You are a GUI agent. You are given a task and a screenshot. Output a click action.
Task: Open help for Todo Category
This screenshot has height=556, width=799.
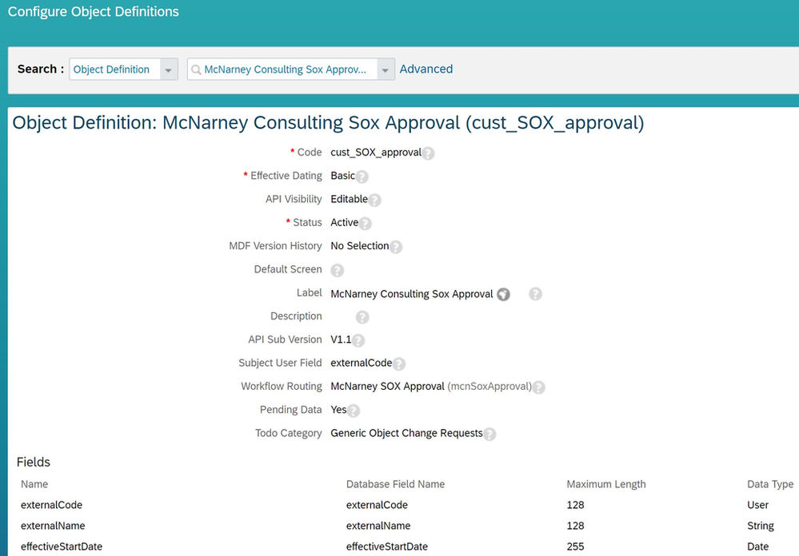(x=489, y=435)
